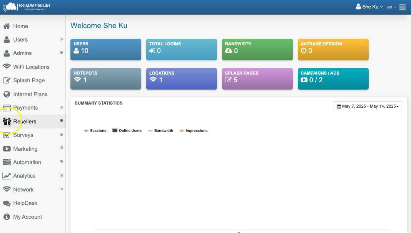
Task: Expand the Admins submenu plus icon
Action: click(61, 53)
